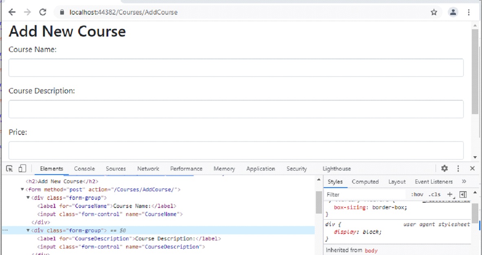Click the Course Name: label on page
Image resolution: width=482 pixels, height=255 pixels.
point(33,50)
